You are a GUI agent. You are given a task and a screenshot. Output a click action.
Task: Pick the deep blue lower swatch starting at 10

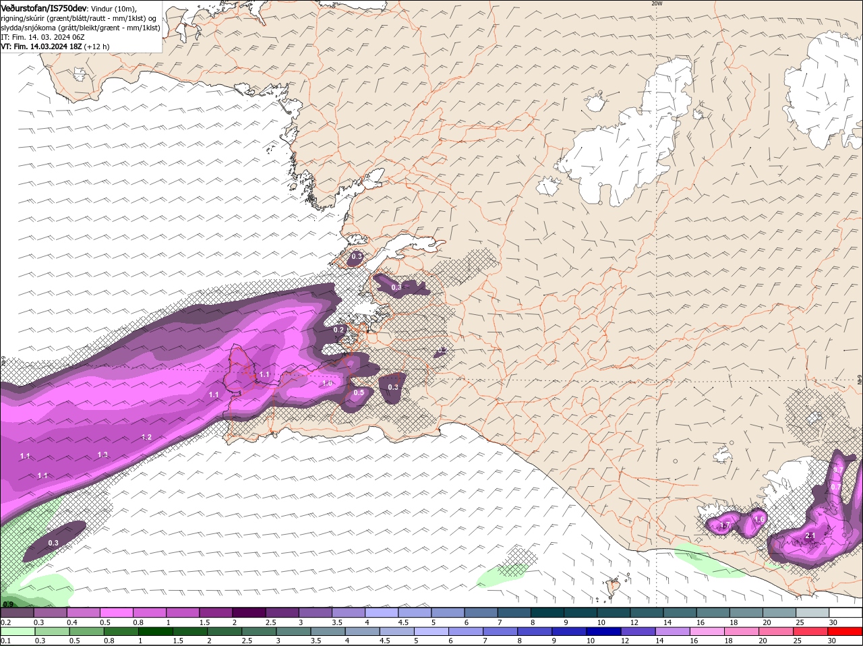(x=603, y=631)
